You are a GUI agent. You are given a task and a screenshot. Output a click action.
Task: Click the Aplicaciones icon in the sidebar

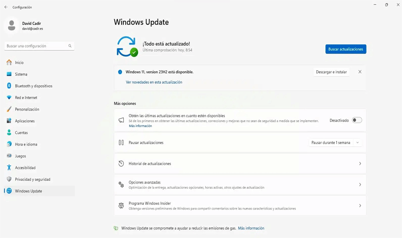point(9,121)
